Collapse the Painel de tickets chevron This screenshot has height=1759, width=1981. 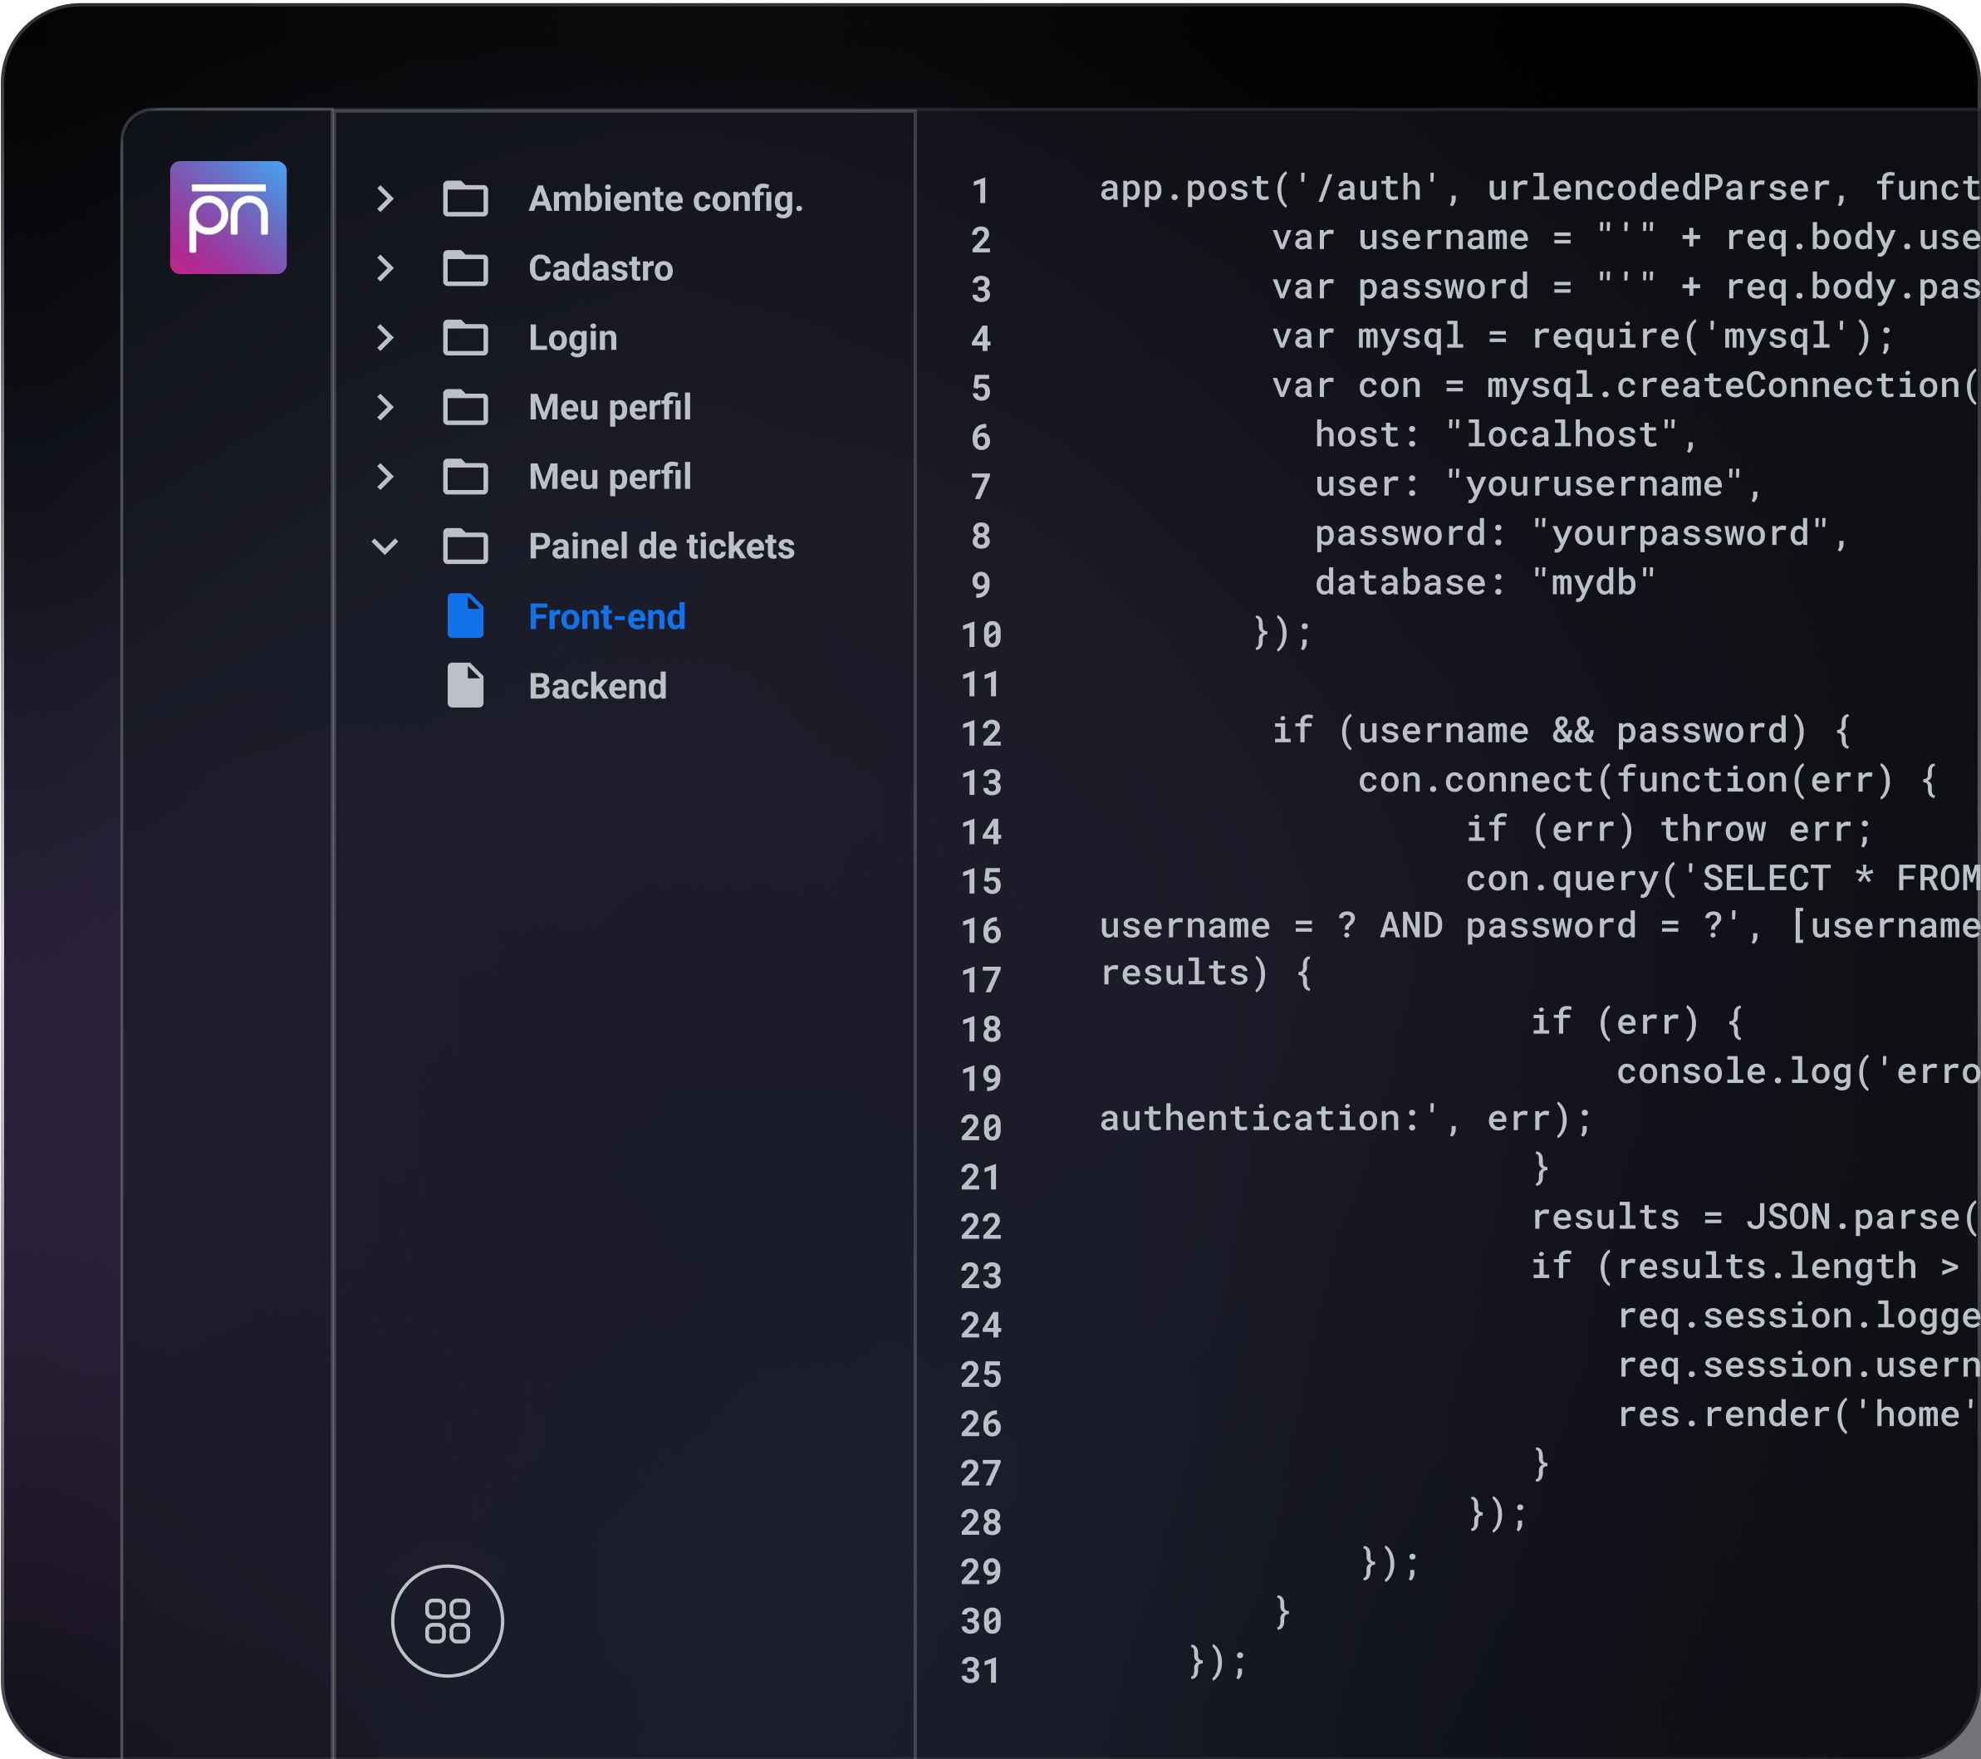pos(385,546)
